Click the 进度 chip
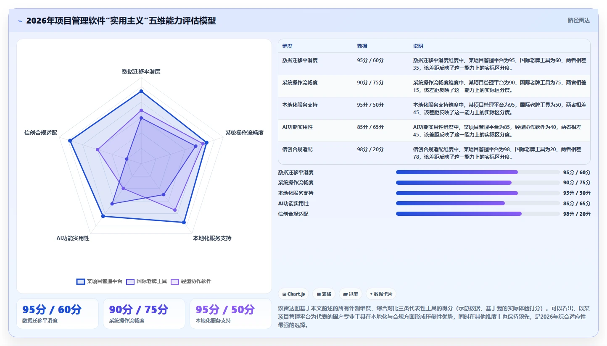 (351, 294)
